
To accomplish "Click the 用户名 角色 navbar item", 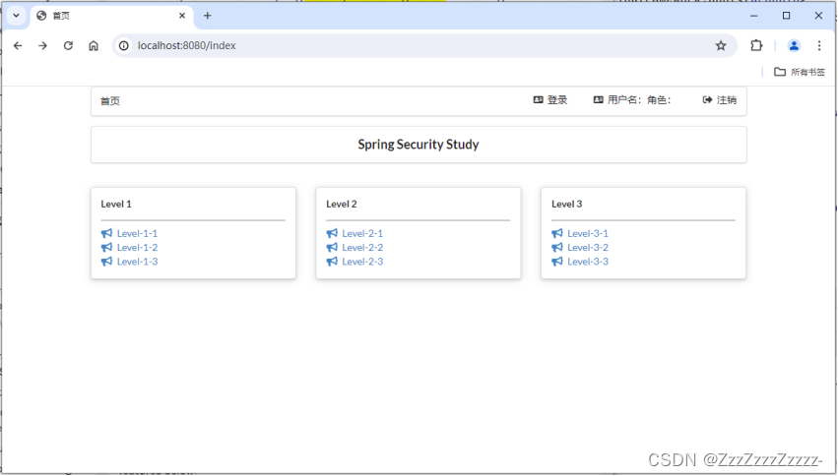I will 632,100.
